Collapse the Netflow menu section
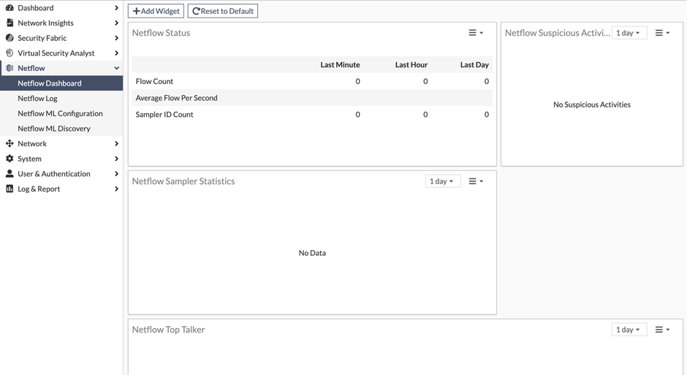This screenshot has height=375, width=687. coord(116,68)
